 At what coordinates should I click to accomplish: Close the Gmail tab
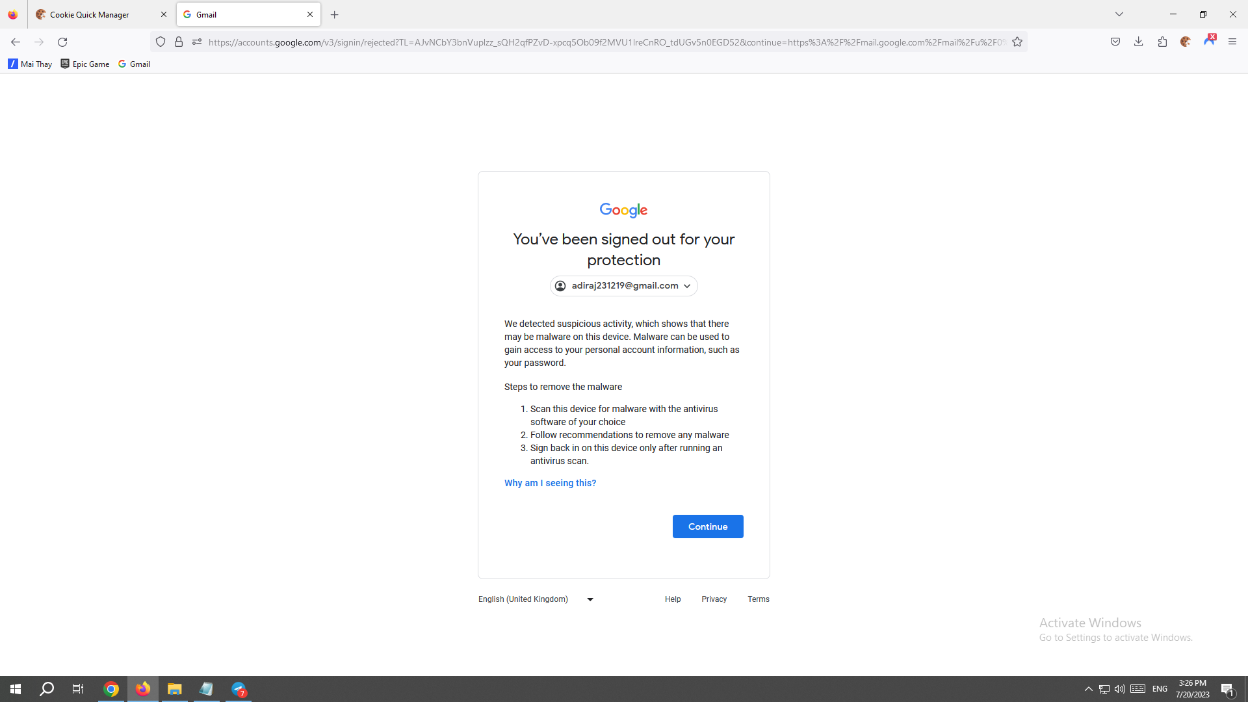pyautogui.click(x=310, y=14)
